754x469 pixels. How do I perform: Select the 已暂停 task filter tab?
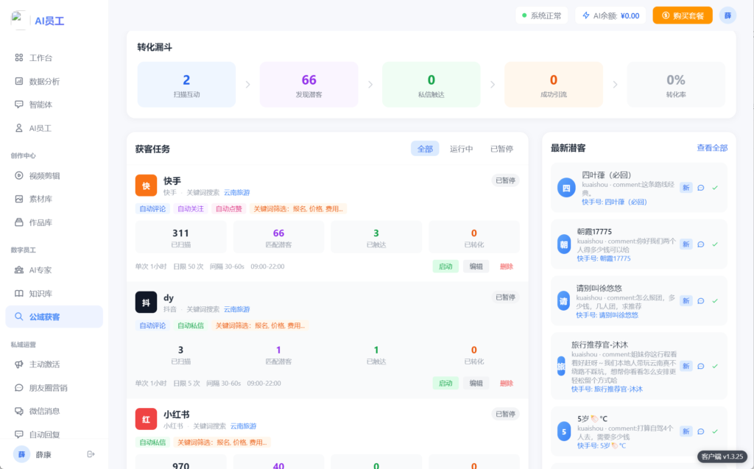coord(501,149)
